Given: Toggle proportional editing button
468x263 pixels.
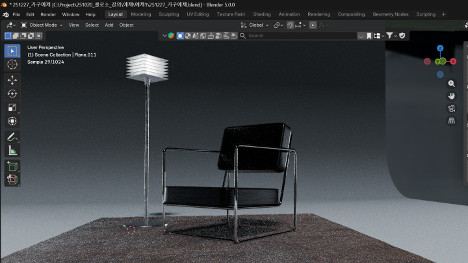Looking at the screenshot, I should (x=313, y=25).
